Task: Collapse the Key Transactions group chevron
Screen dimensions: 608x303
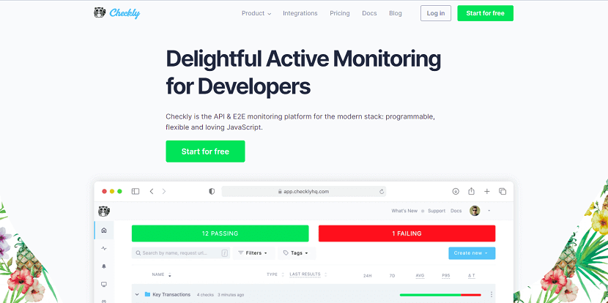Action: [x=137, y=294]
